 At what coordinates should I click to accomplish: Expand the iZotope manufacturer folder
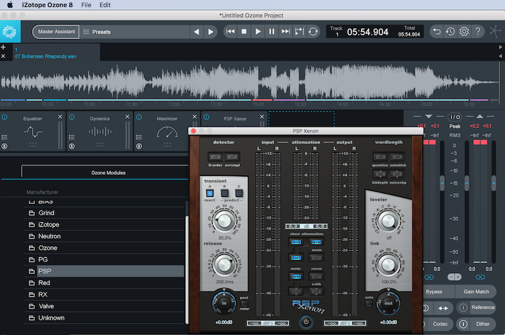(104, 225)
